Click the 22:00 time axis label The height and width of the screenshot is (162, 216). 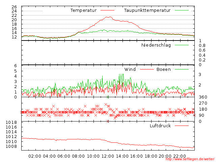(x=180, y=156)
